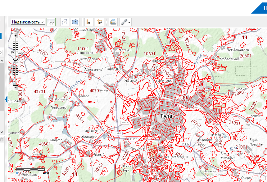
Task: Click the trash icon in left panel
Action: 1,139
